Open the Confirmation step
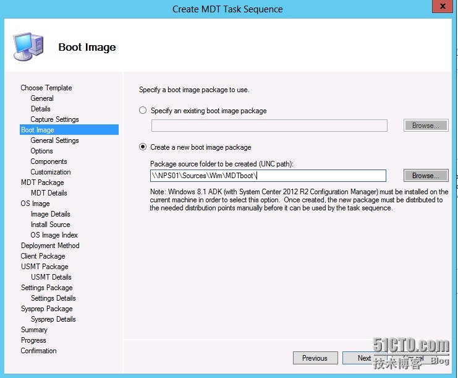 tap(38, 351)
